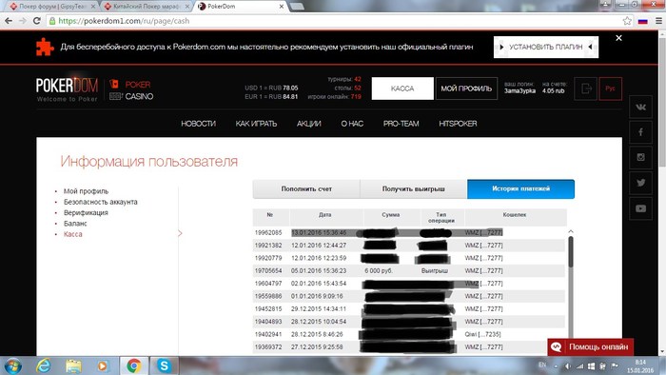Open Безопасность аккаунта sidebar link

click(101, 202)
